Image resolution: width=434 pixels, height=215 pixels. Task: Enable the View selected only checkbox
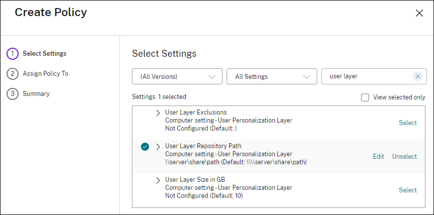click(x=365, y=97)
